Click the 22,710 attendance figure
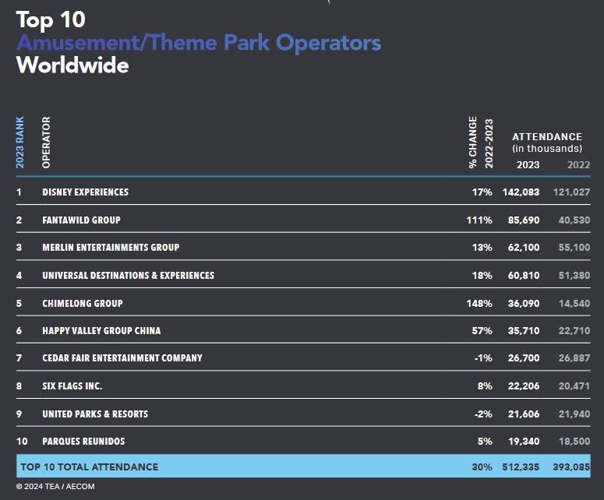Viewport: 604px width, 500px height. coord(574,331)
